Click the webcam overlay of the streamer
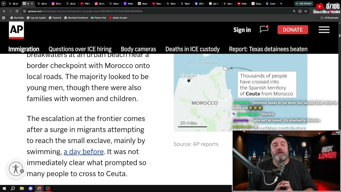341x192 pixels. 286,161
